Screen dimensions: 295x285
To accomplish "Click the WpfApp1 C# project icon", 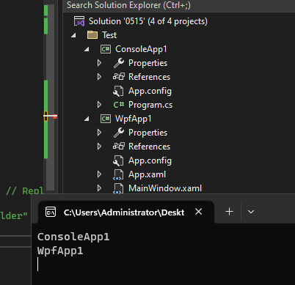I will click(x=106, y=119).
